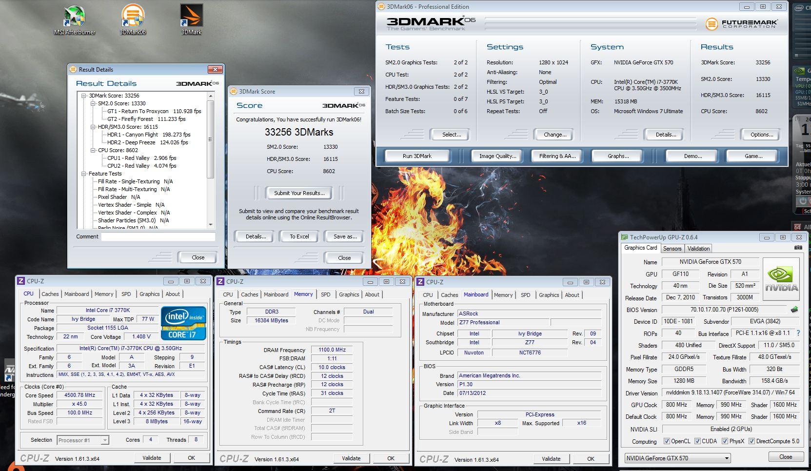Click the BIOS save chip icon in GPU-Z
This screenshot has height=471, width=811.
(794, 310)
